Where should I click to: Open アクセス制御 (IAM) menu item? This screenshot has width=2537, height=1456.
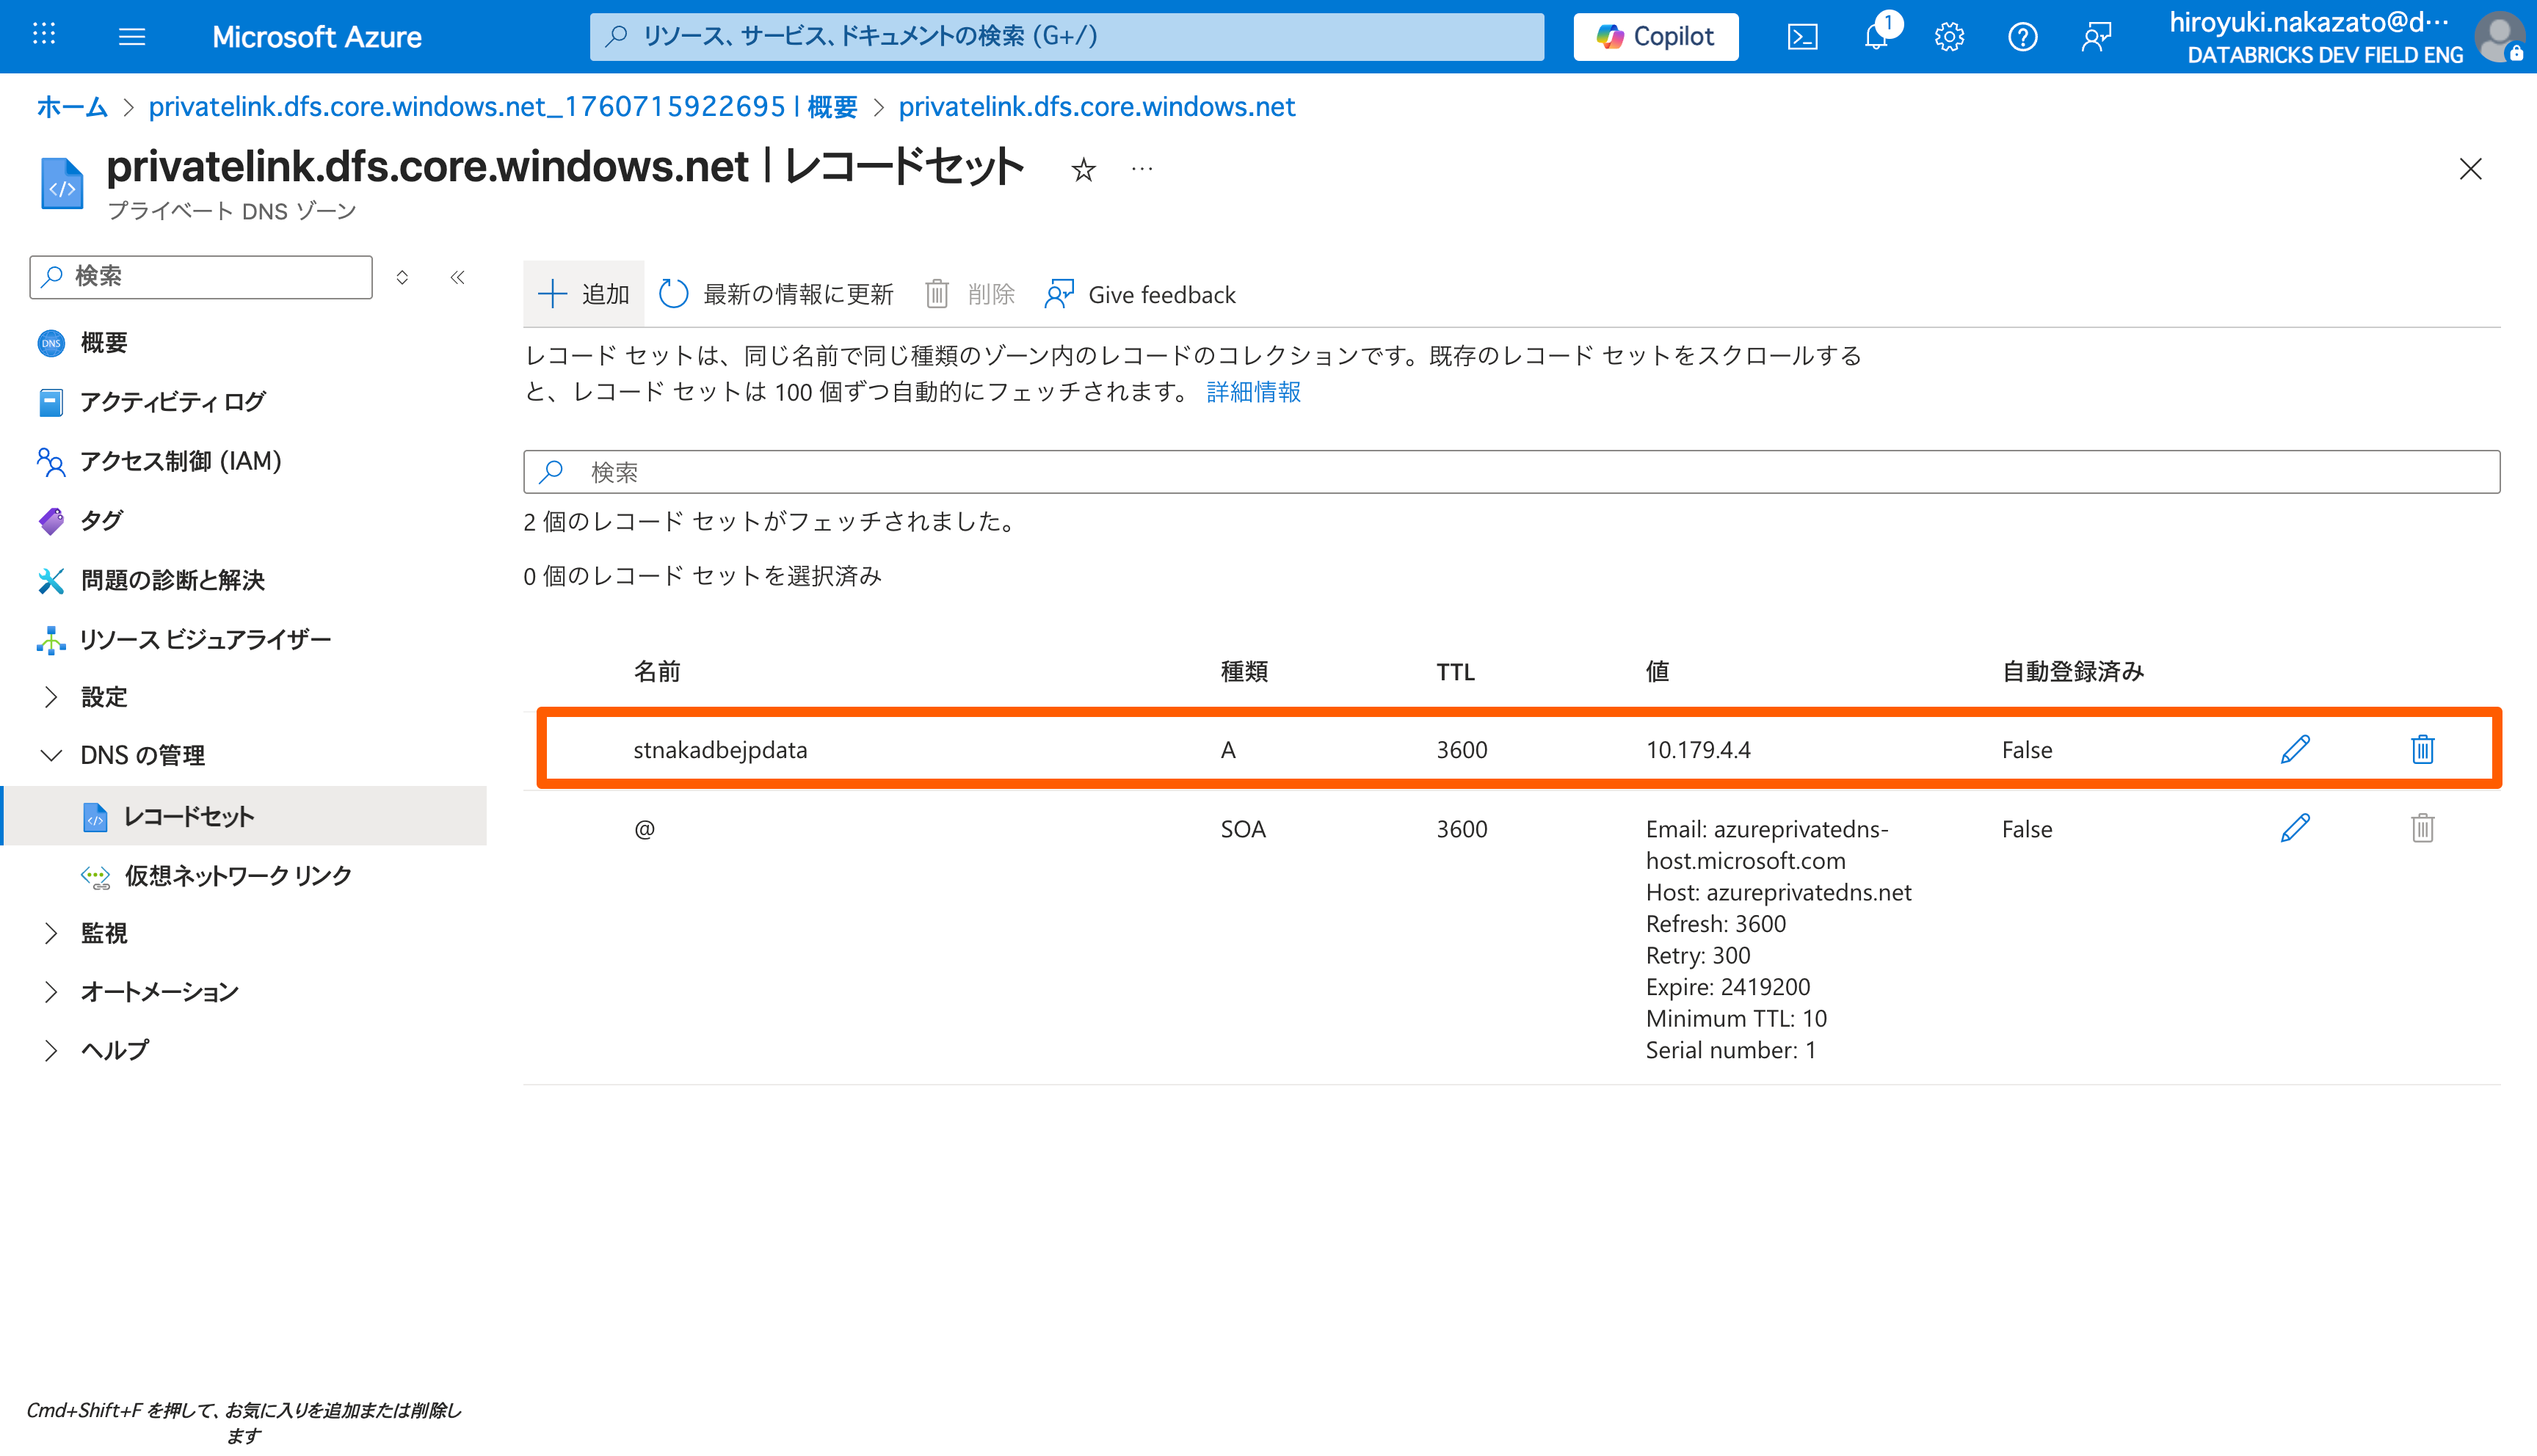pyautogui.click(x=180, y=461)
